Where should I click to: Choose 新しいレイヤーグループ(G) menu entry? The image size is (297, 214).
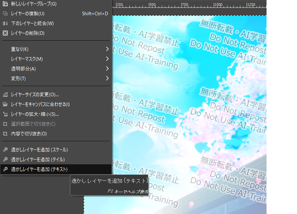click(56, 4)
